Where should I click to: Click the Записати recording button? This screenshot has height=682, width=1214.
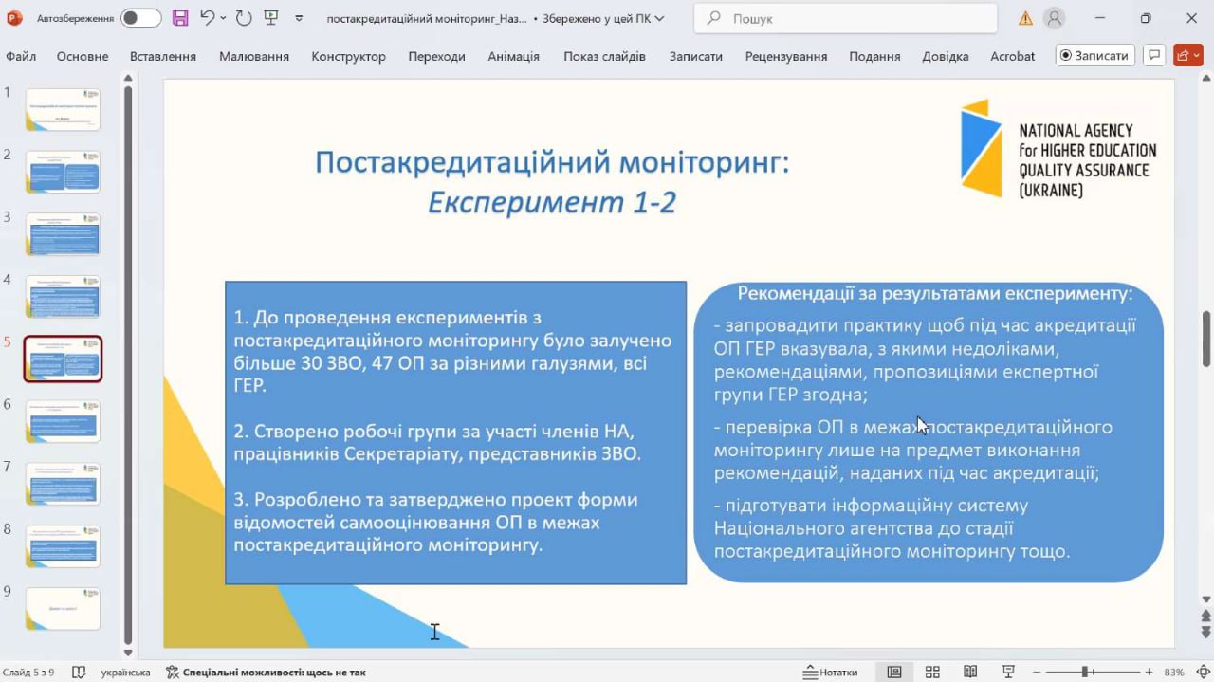point(1094,56)
